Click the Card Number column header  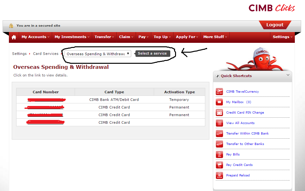45,92
